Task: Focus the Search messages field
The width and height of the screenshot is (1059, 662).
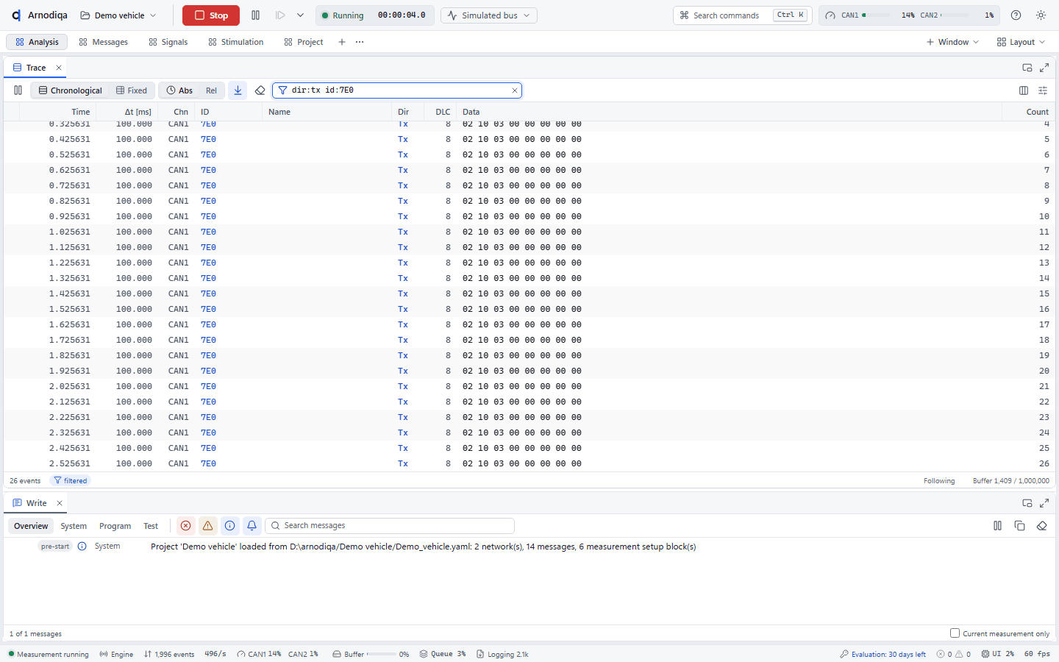Action: click(x=390, y=526)
